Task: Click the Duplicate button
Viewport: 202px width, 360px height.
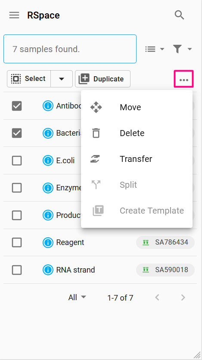Action: click(103, 79)
